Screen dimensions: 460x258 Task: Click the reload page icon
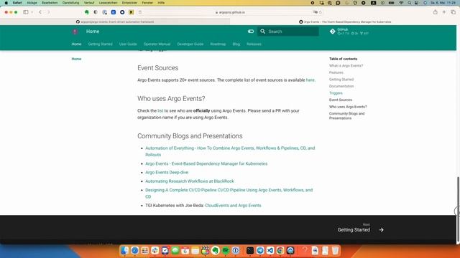pyautogui.click(x=321, y=12)
